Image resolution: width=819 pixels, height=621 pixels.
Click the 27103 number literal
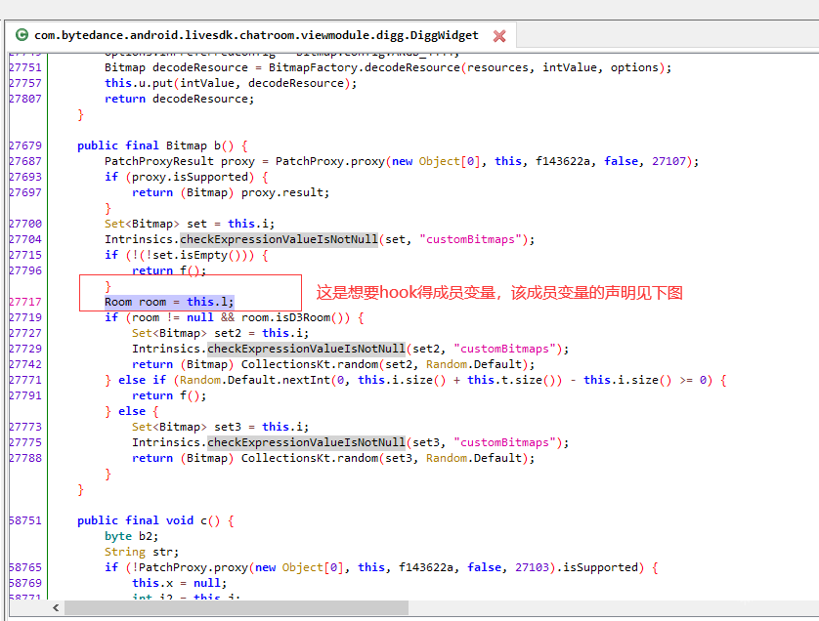(x=532, y=567)
